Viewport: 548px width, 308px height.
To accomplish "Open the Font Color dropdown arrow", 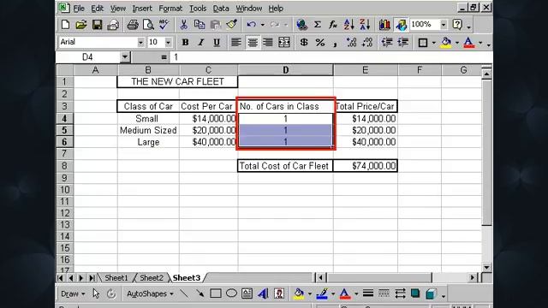I will pyautogui.click(x=480, y=43).
